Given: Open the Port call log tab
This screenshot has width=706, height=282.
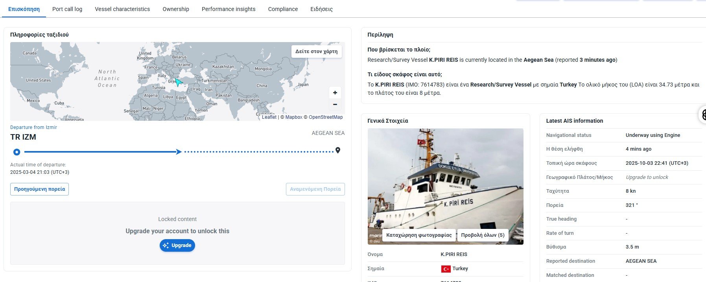Looking at the screenshot, I should point(67,9).
